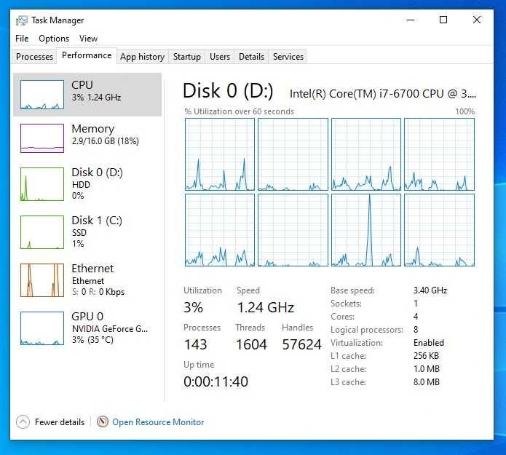Select the CPU mini graph in sidebar
The image size is (506, 455).
tap(42, 95)
